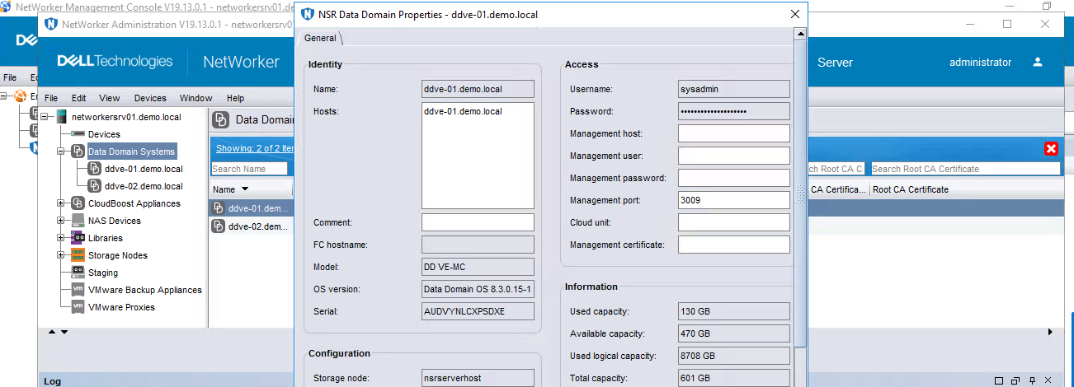Expand the Libraries tree node

tap(61, 238)
